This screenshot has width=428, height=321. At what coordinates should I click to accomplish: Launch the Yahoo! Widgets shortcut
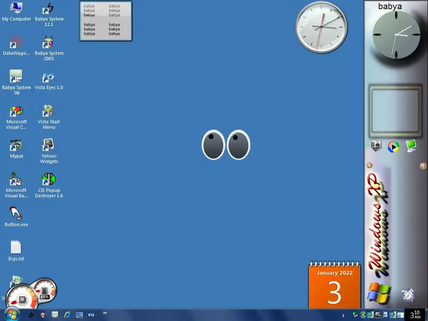49,151
